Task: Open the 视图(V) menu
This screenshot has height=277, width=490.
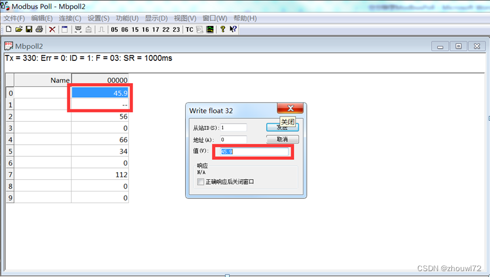Action: point(185,18)
